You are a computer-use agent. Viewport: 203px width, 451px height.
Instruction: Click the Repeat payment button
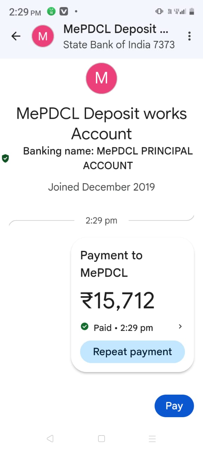click(x=133, y=352)
